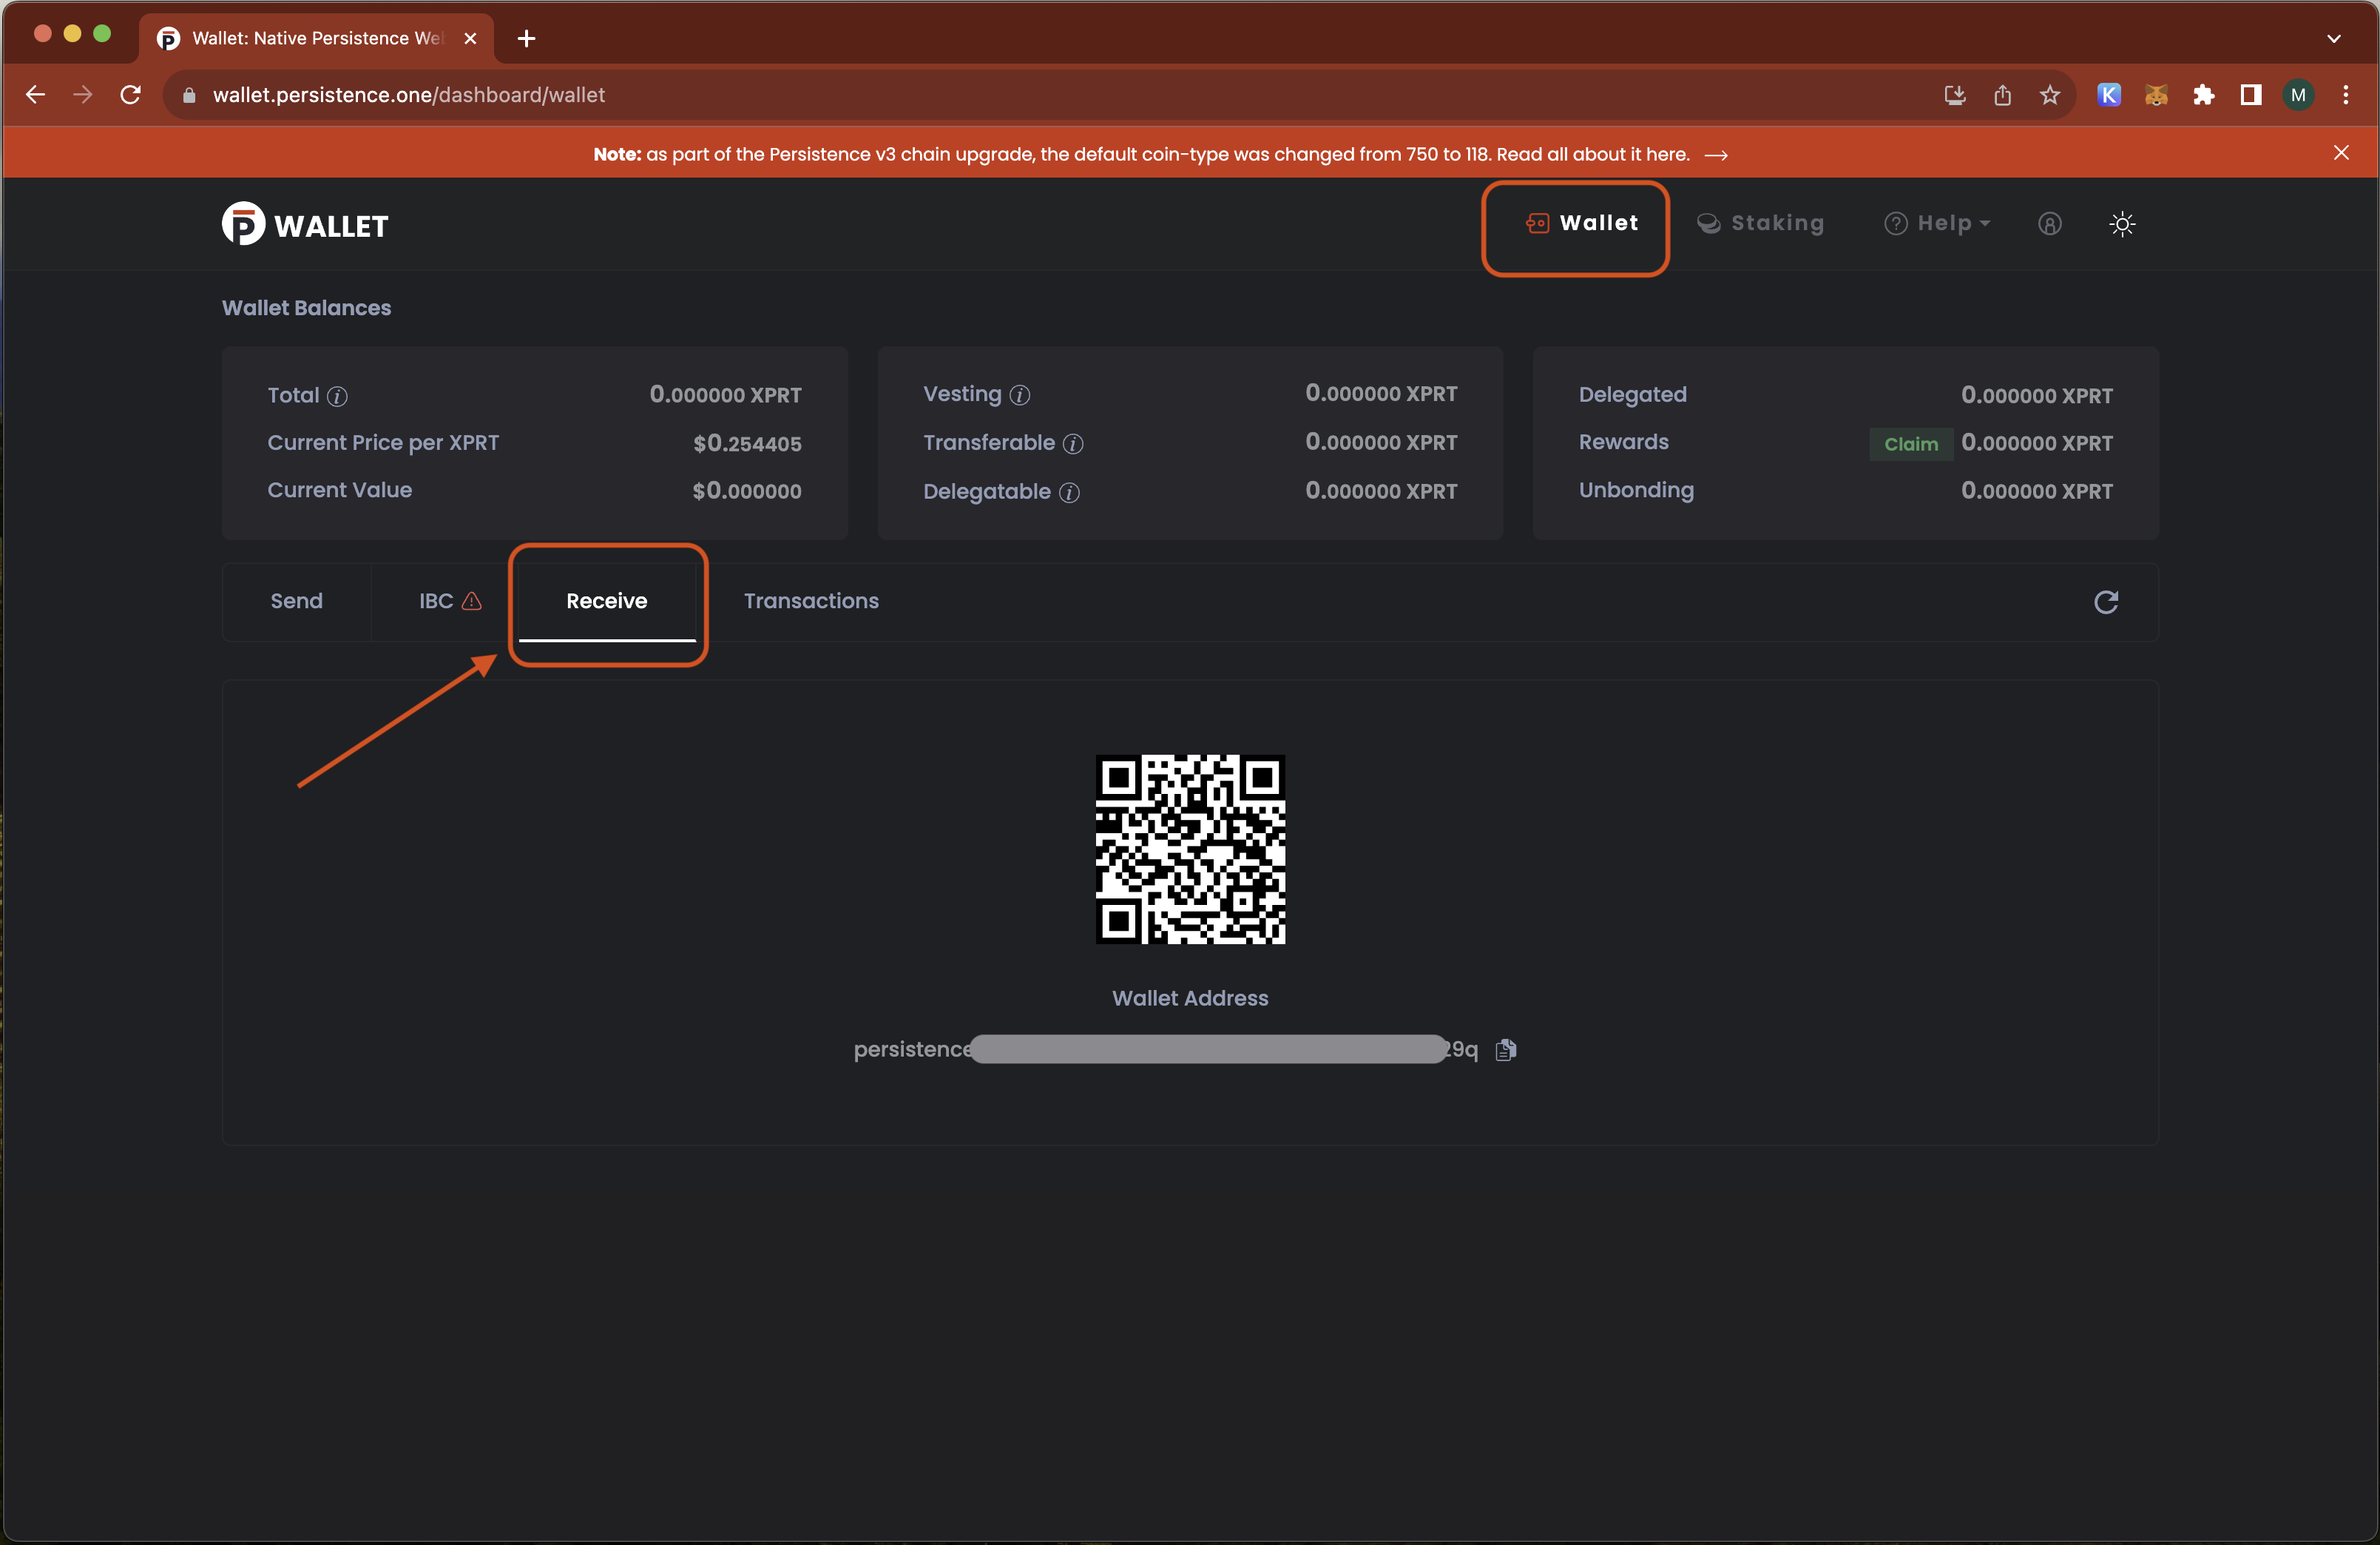Open the account keyhole icon
This screenshot has height=1545, width=2380.
click(x=2049, y=224)
